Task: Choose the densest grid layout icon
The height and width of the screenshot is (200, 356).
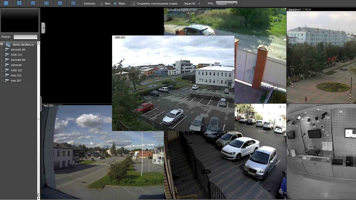Action: click(x=73, y=3)
